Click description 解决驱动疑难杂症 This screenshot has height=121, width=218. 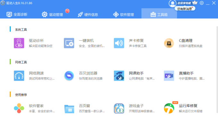(41, 46)
